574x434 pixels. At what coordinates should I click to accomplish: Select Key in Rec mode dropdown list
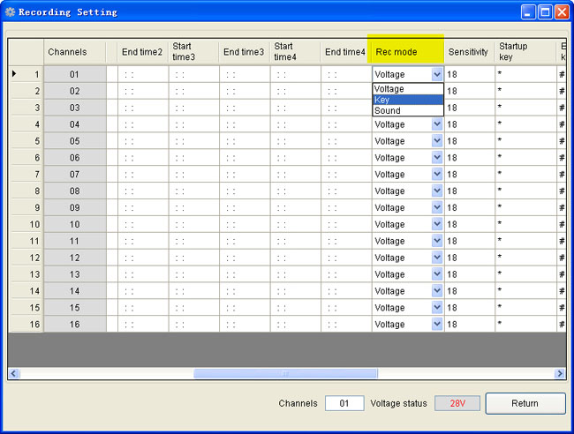pyautogui.click(x=407, y=100)
